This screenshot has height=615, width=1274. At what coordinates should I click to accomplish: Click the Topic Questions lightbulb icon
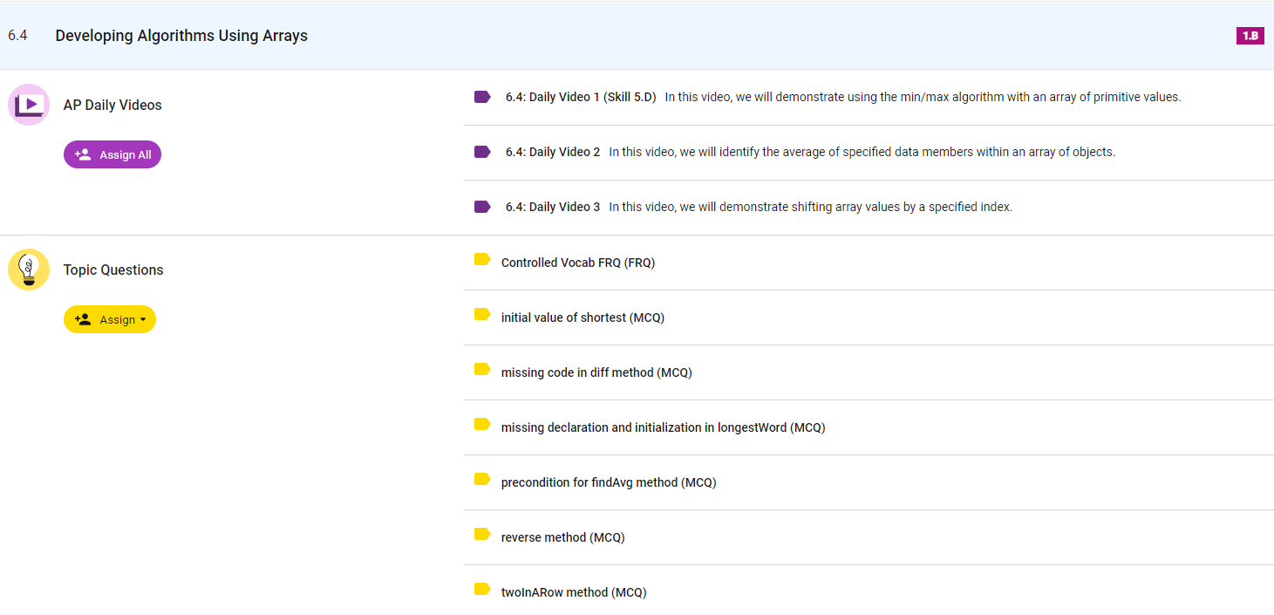pyautogui.click(x=29, y=270)
